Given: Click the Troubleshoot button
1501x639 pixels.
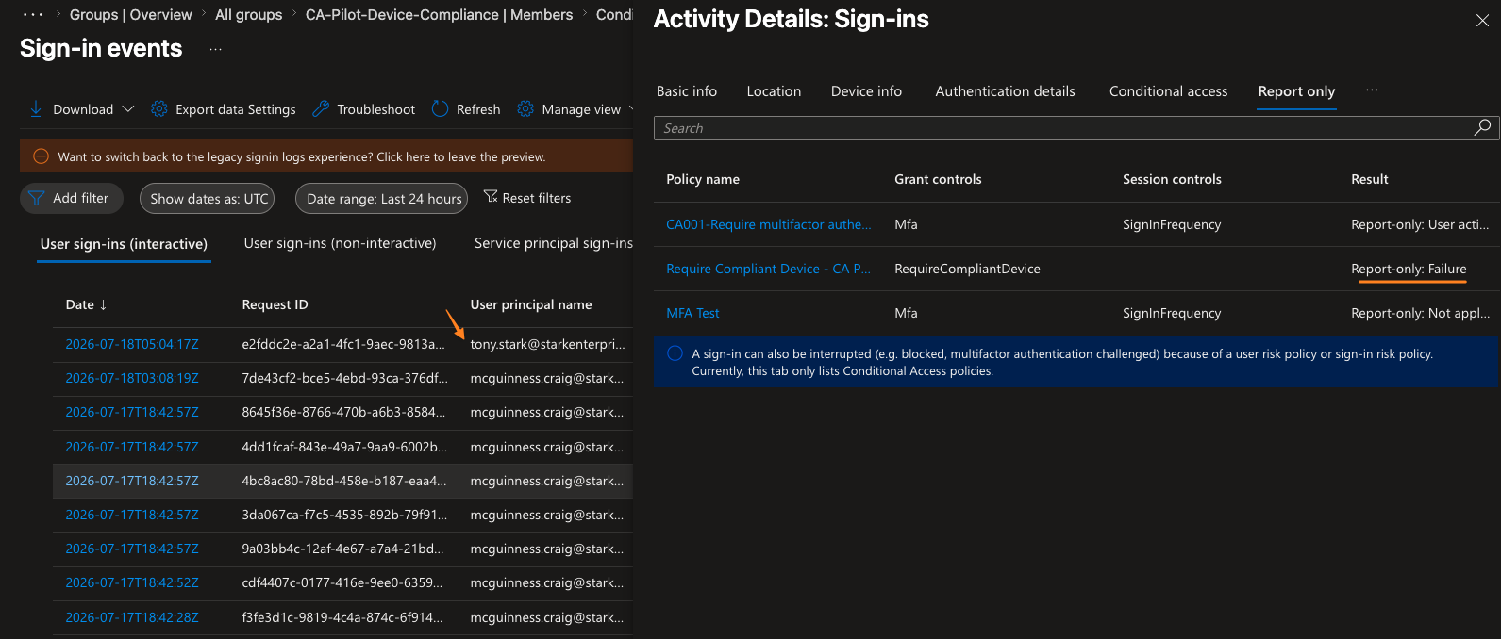Looking at the screenshot, I should point(363,109).
